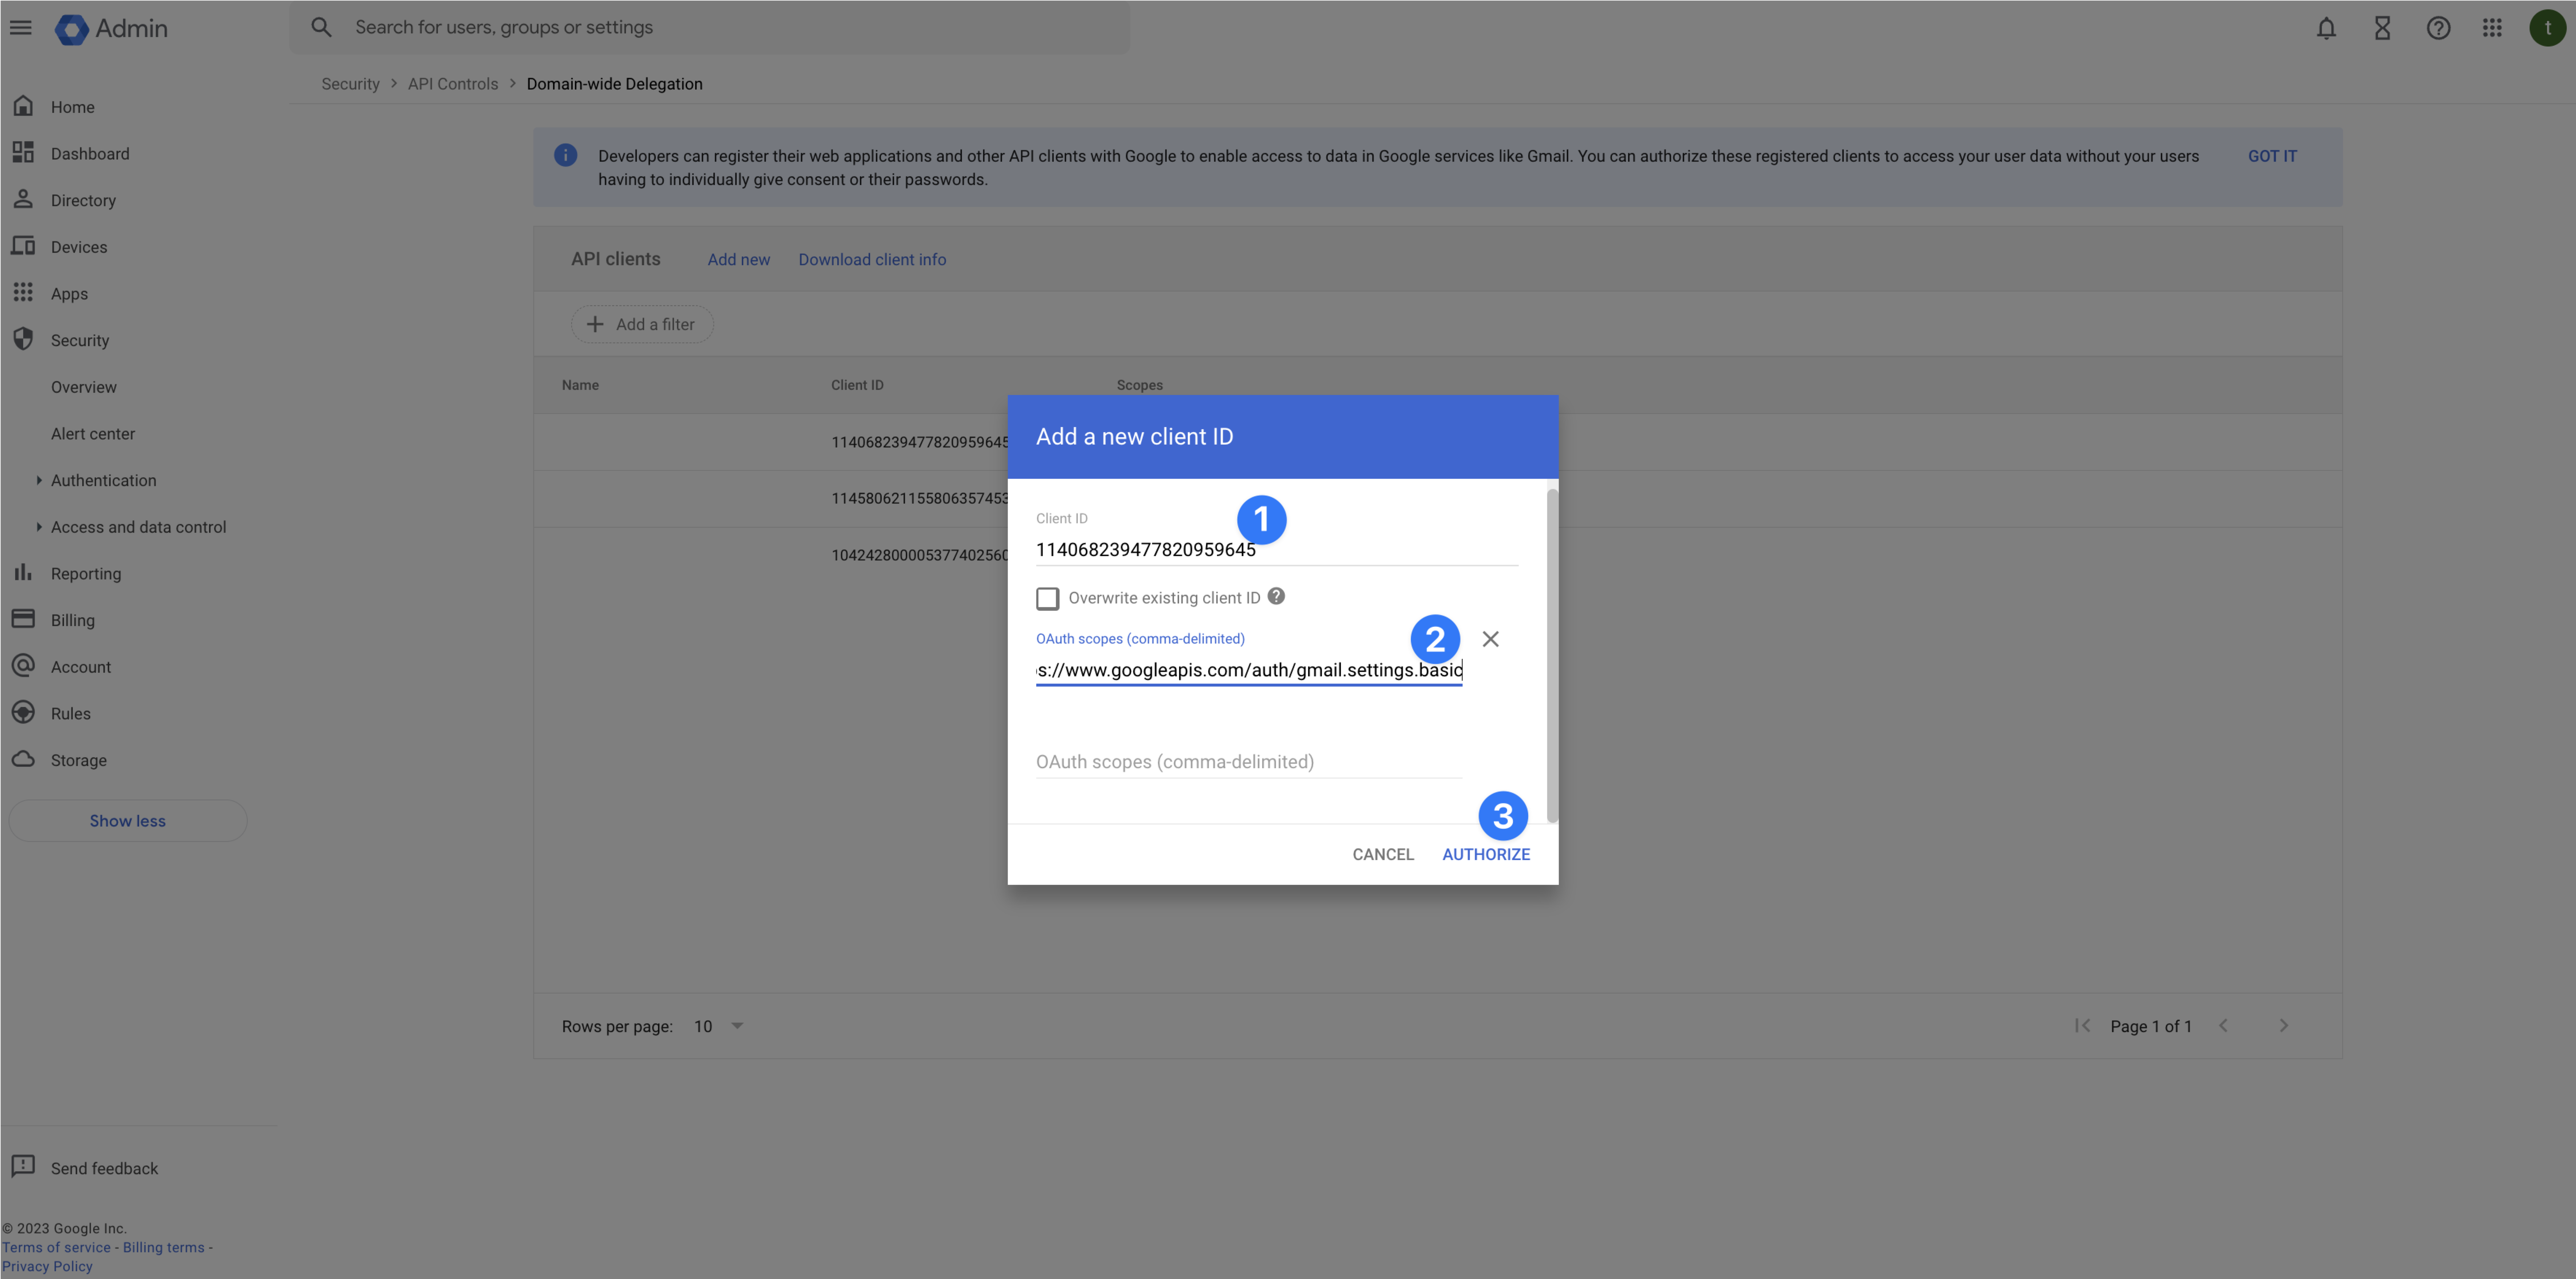This screenshot has width=2576, height=1279.
Task: Open the Help question mark icon
Action: pos(2438,28)
